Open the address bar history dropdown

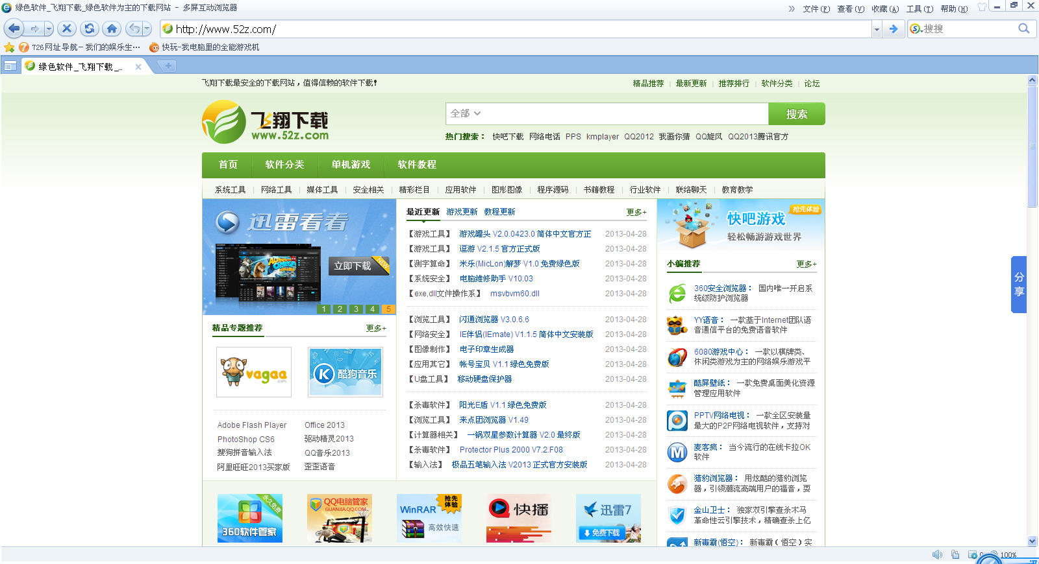coord(877,29)
